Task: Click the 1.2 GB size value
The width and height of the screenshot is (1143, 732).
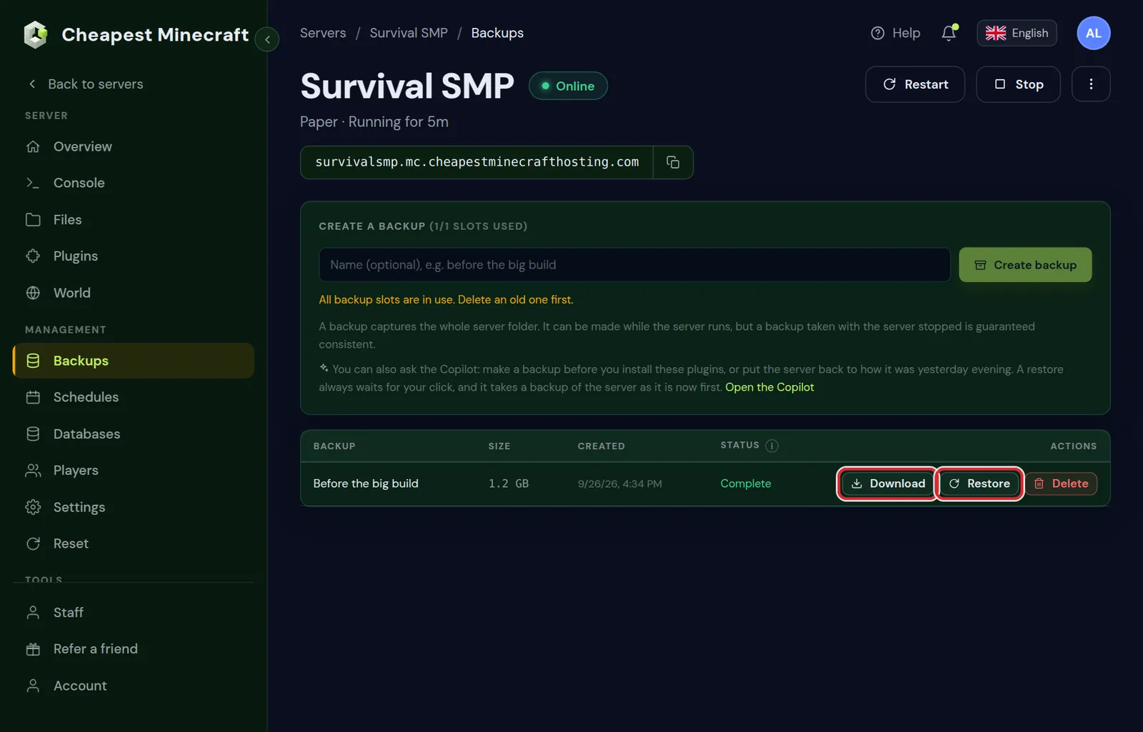Action: 509,483
